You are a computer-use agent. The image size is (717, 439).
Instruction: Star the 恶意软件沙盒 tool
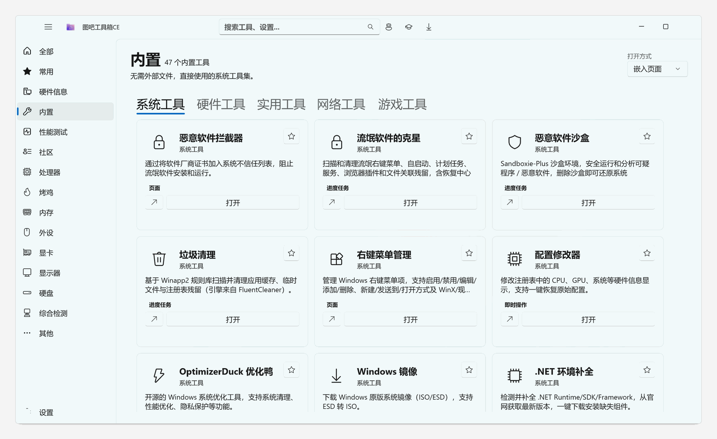[x=647, y=136]
